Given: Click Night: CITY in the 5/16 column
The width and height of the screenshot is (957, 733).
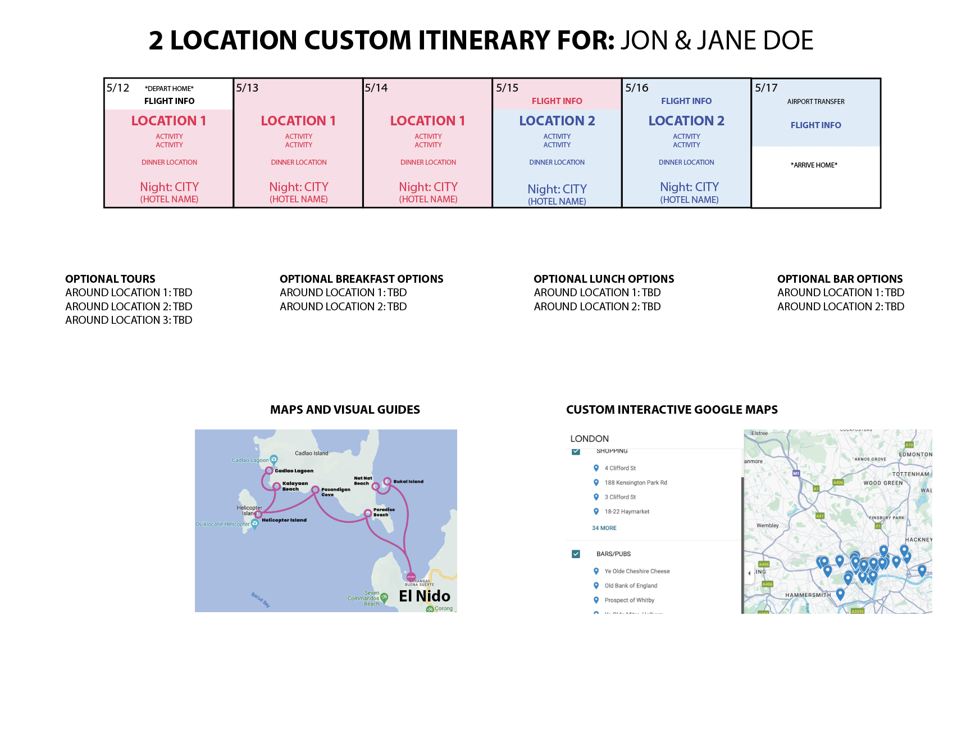Looking at the screenshot, I should (689, 187).
